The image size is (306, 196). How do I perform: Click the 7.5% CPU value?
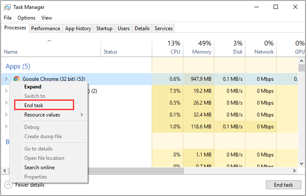click(x=174, y=91)
